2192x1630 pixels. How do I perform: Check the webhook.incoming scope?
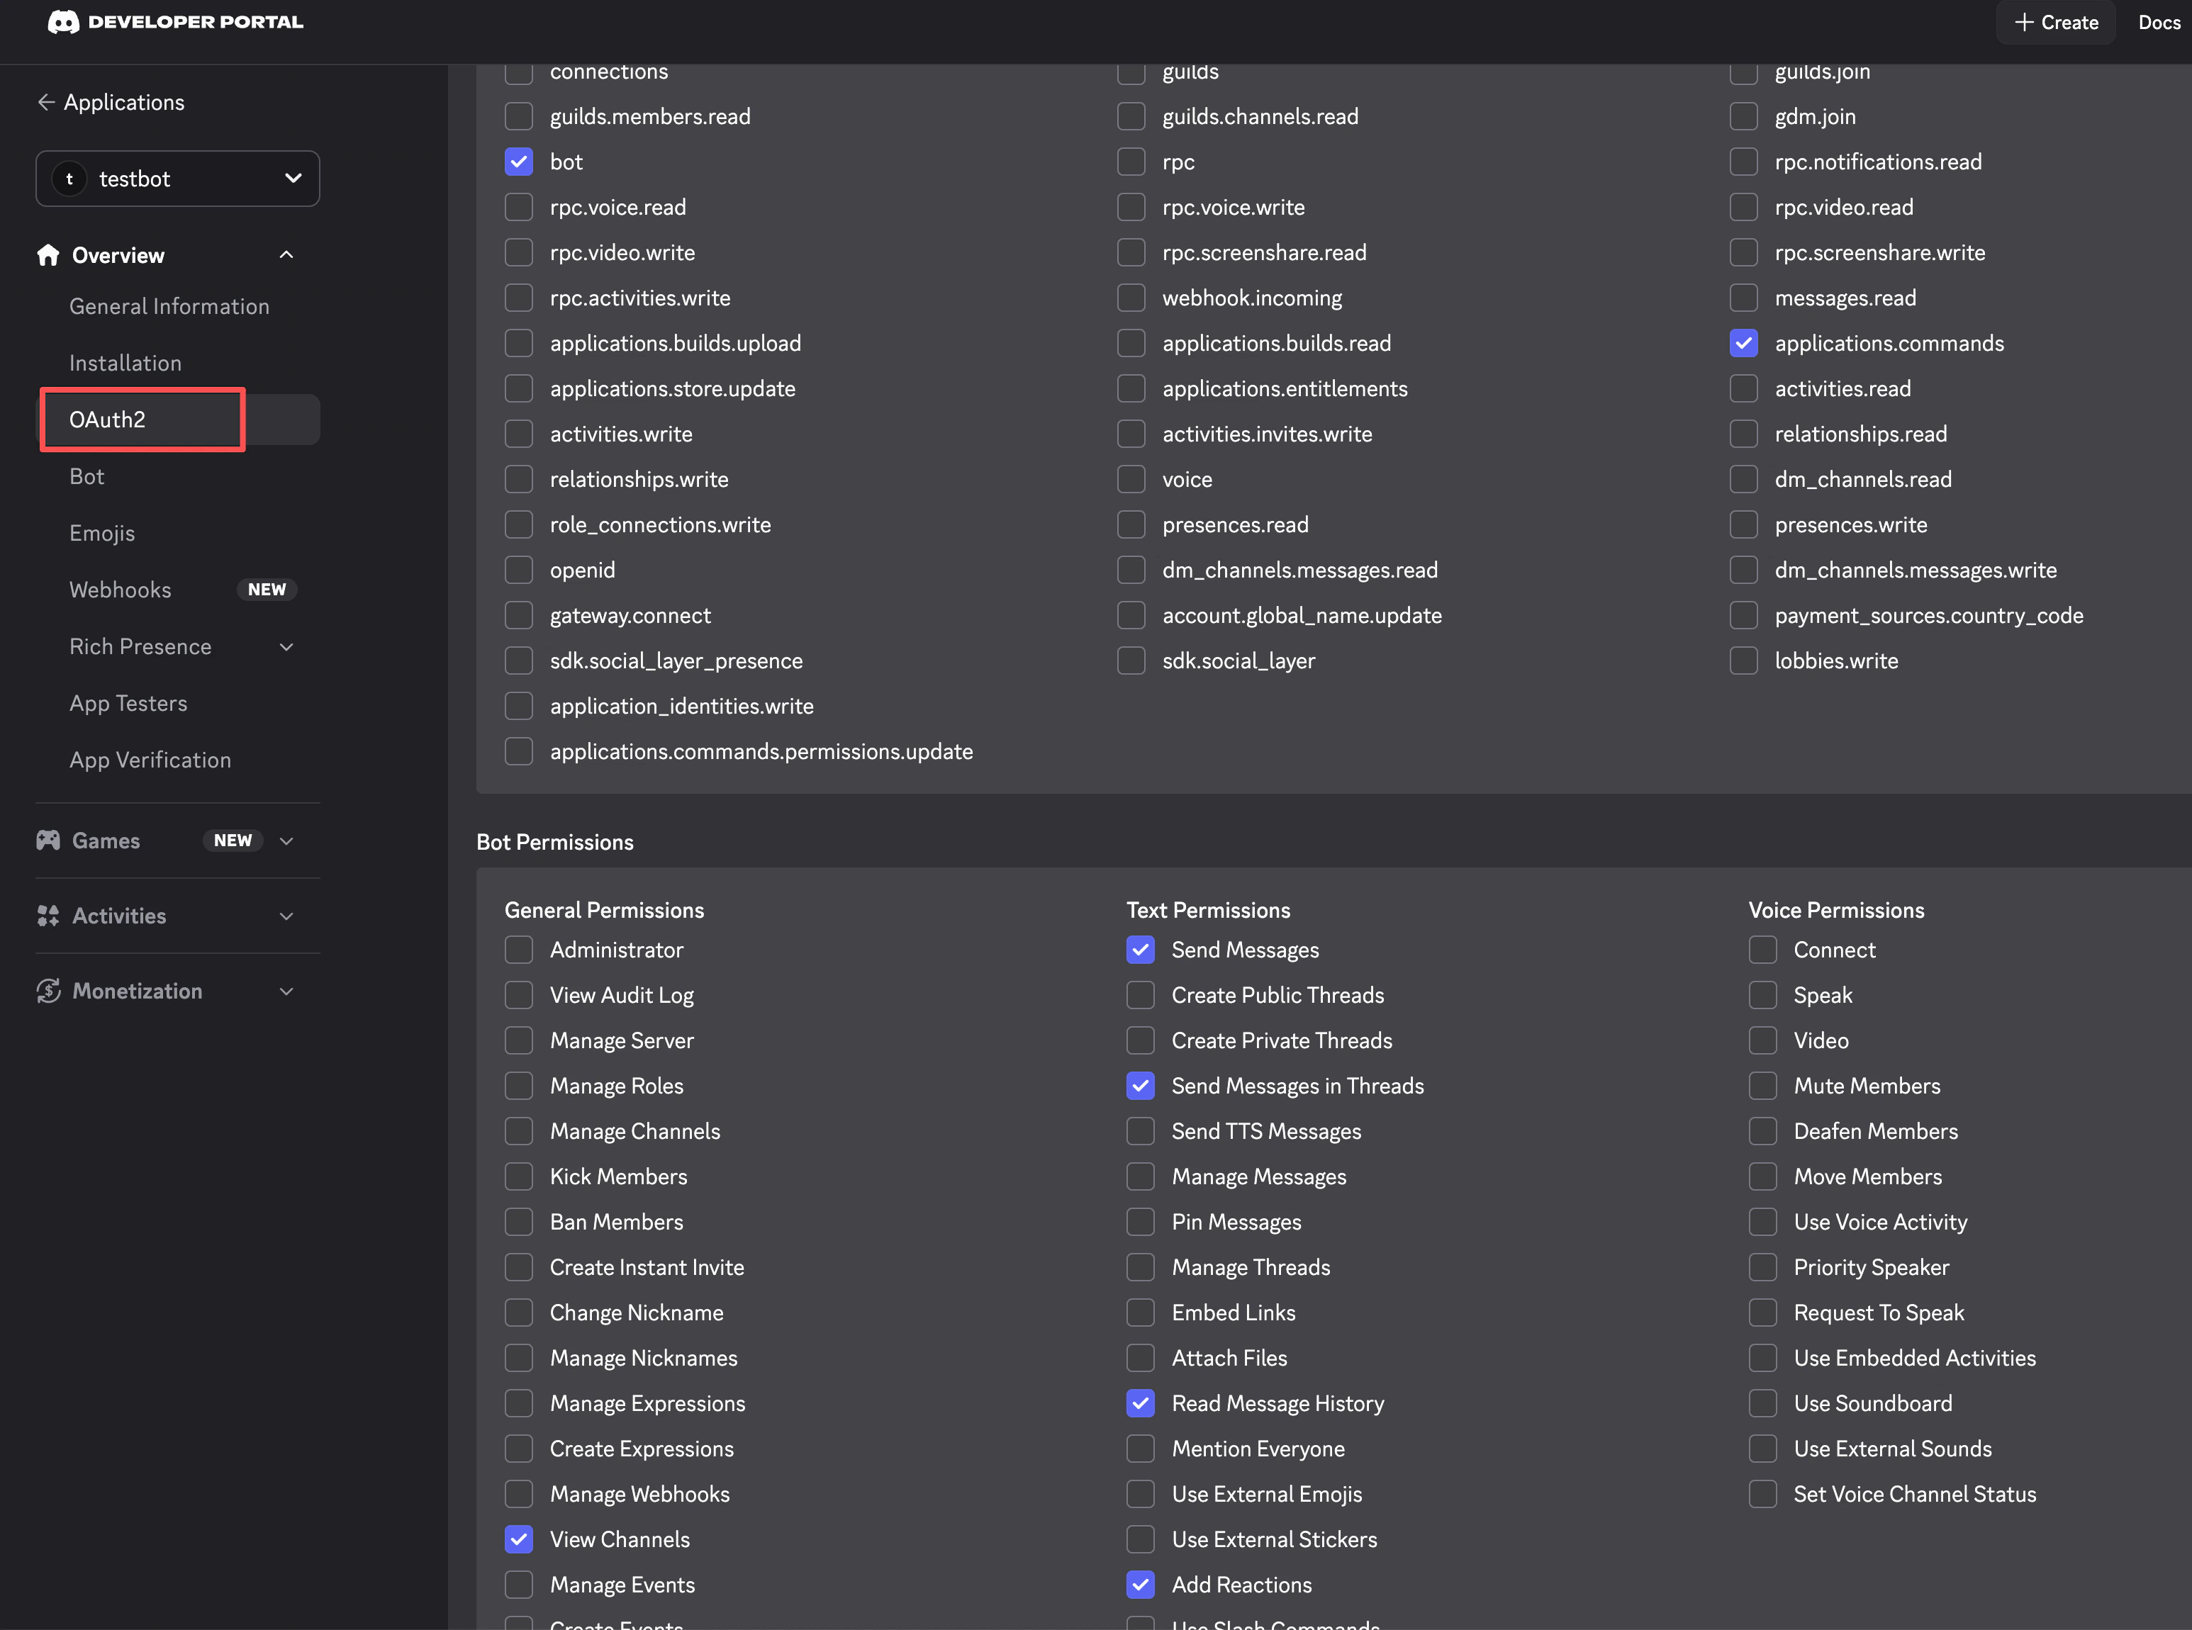tap(1131, 298)
